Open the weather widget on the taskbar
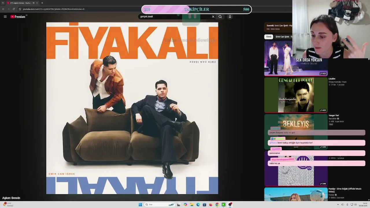The width and height of the screenshot is (370, 208). coord(8,205)
